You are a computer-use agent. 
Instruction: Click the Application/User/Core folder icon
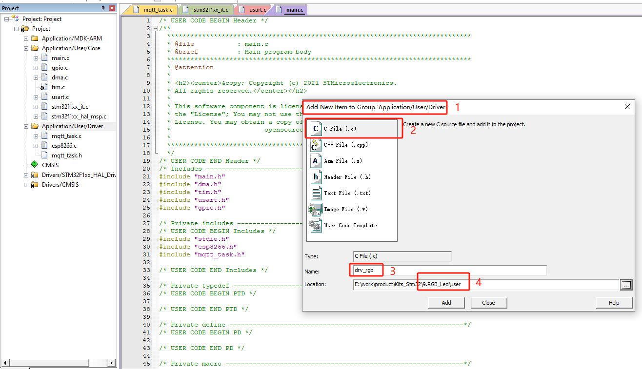click(x=35, y=48)
